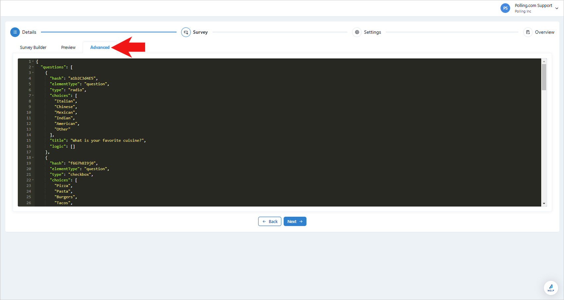The image size is (564, 300).
Task: Collapse the object fold on line 3
Action: (x=33, y=73)
